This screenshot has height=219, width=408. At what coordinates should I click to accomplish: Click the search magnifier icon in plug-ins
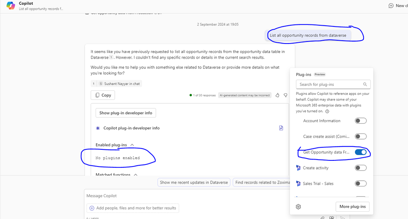[366, 85]
